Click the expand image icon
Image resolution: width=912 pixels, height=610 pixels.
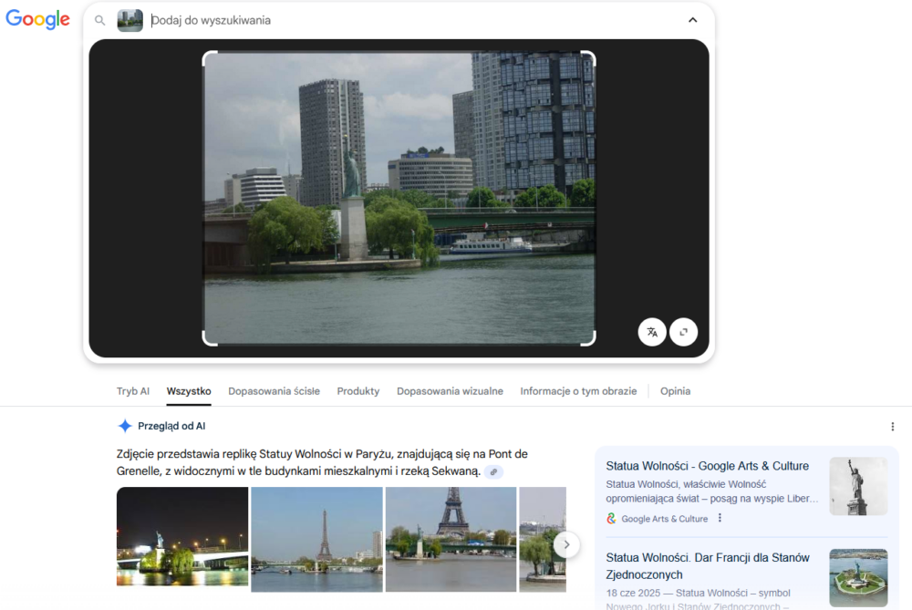pyautogui.click(x=683, y=332)
